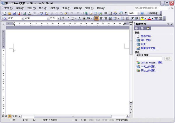Toggle center alignment button

click(101, 18)
